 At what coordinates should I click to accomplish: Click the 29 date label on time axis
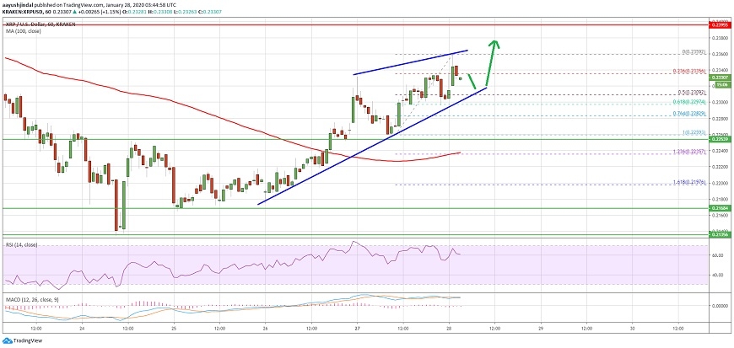[x=541, y=329]
